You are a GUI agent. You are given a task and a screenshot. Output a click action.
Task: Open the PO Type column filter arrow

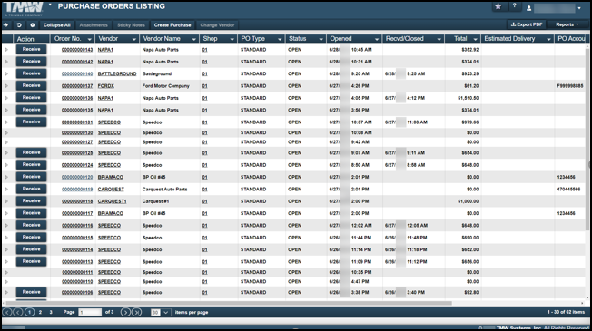pyautogui.click(x=280, y=39)
